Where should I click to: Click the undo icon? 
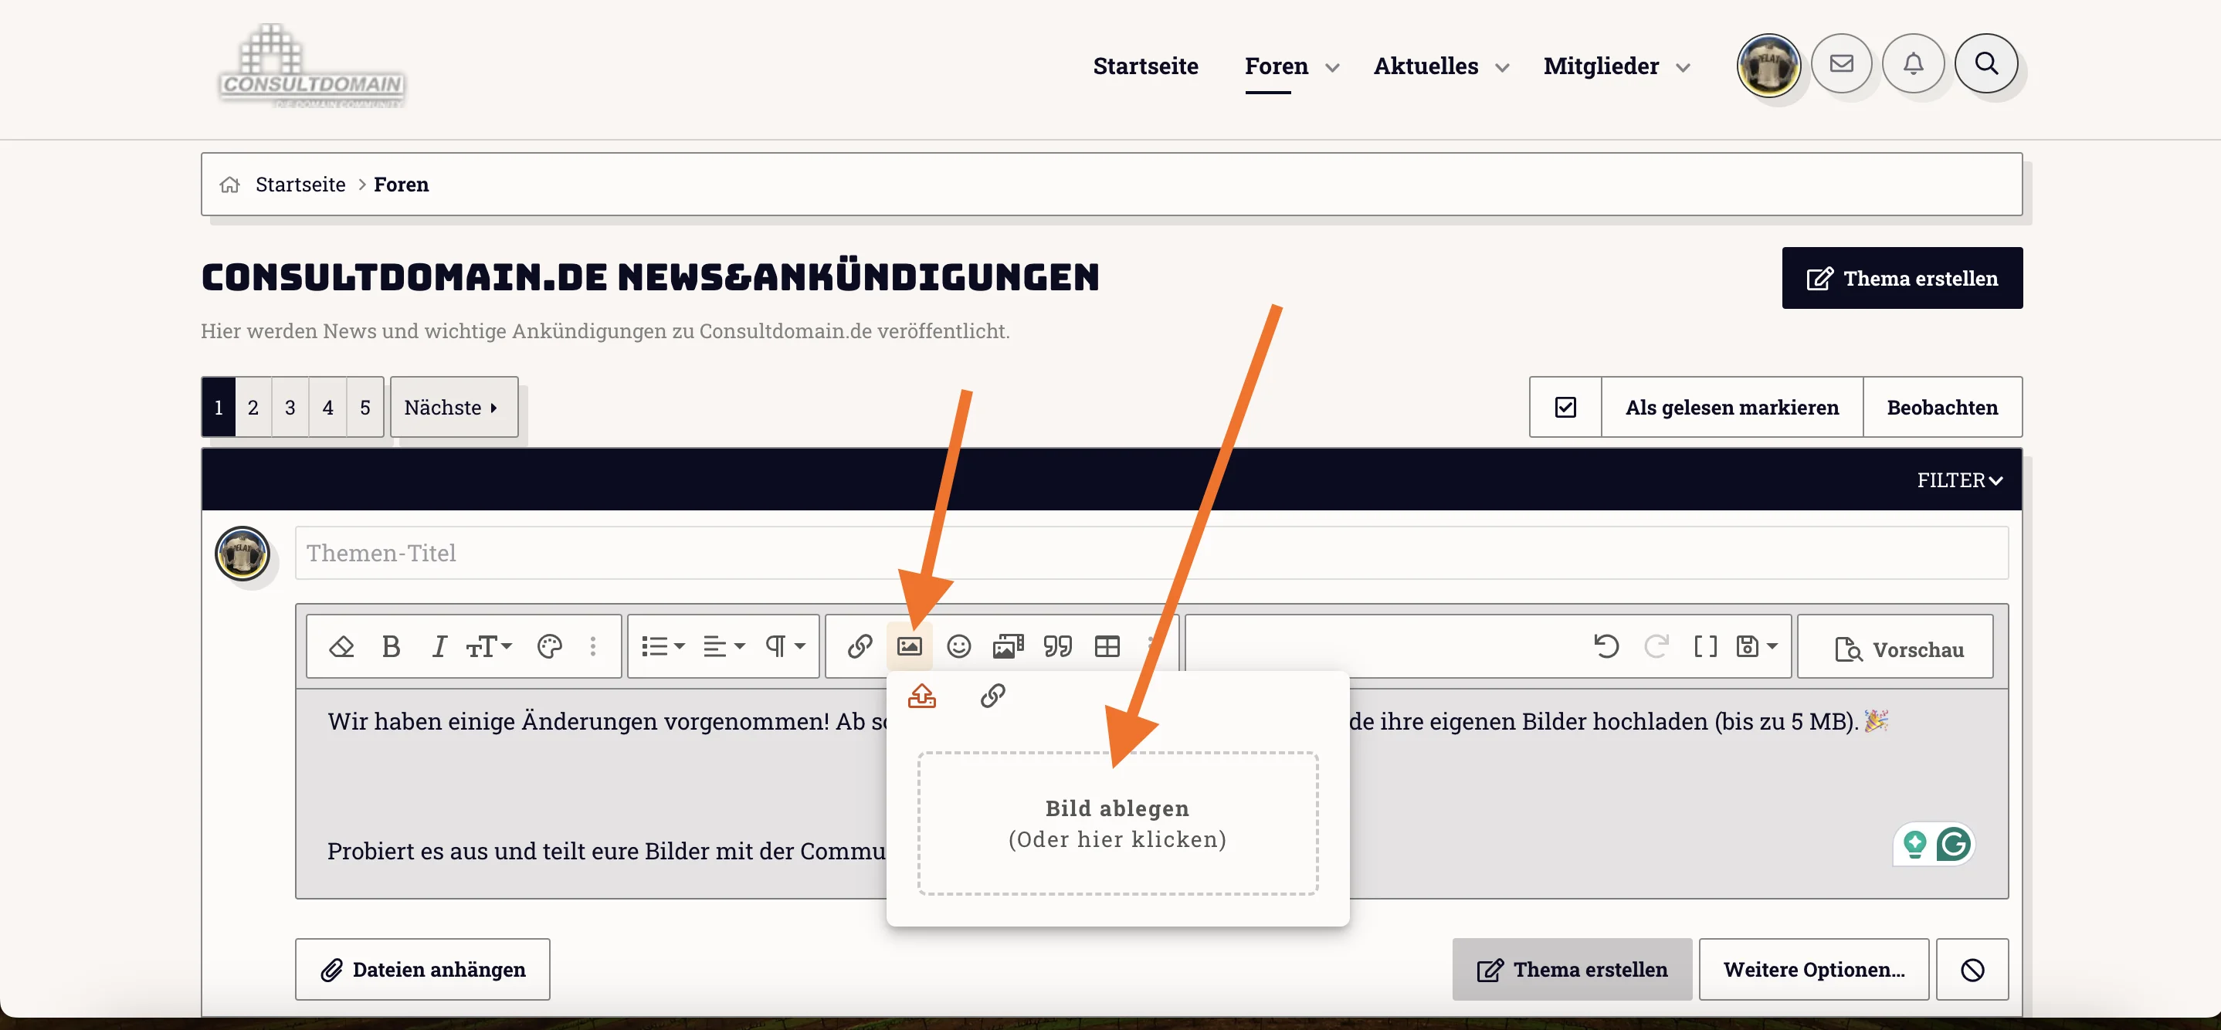point(1606,646)
